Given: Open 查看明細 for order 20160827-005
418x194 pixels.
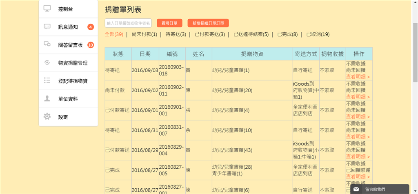Looking at the screenshot, I should (x=358, y=177).
